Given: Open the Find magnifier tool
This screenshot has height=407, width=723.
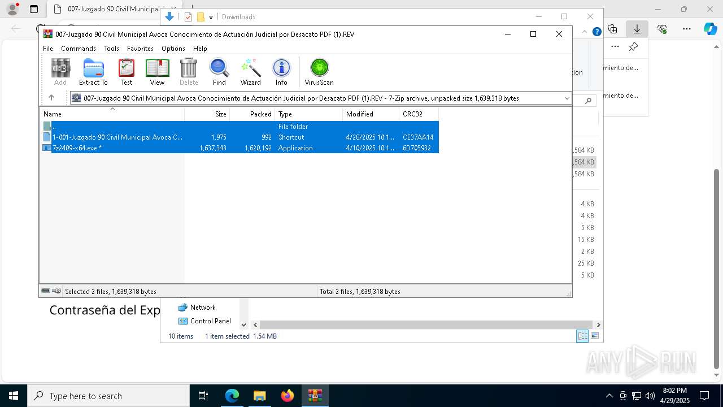Looking at the screenshot, I should tap(219, 72).
